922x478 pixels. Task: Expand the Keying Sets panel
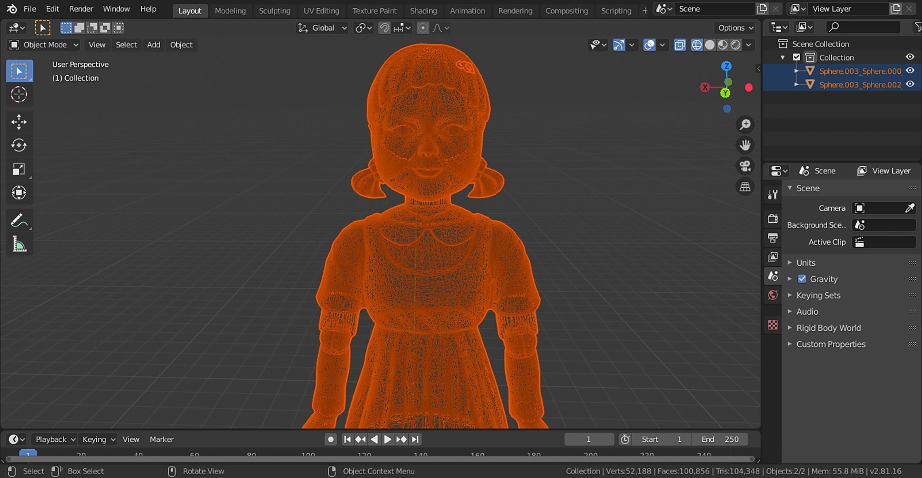pos(818,295)
